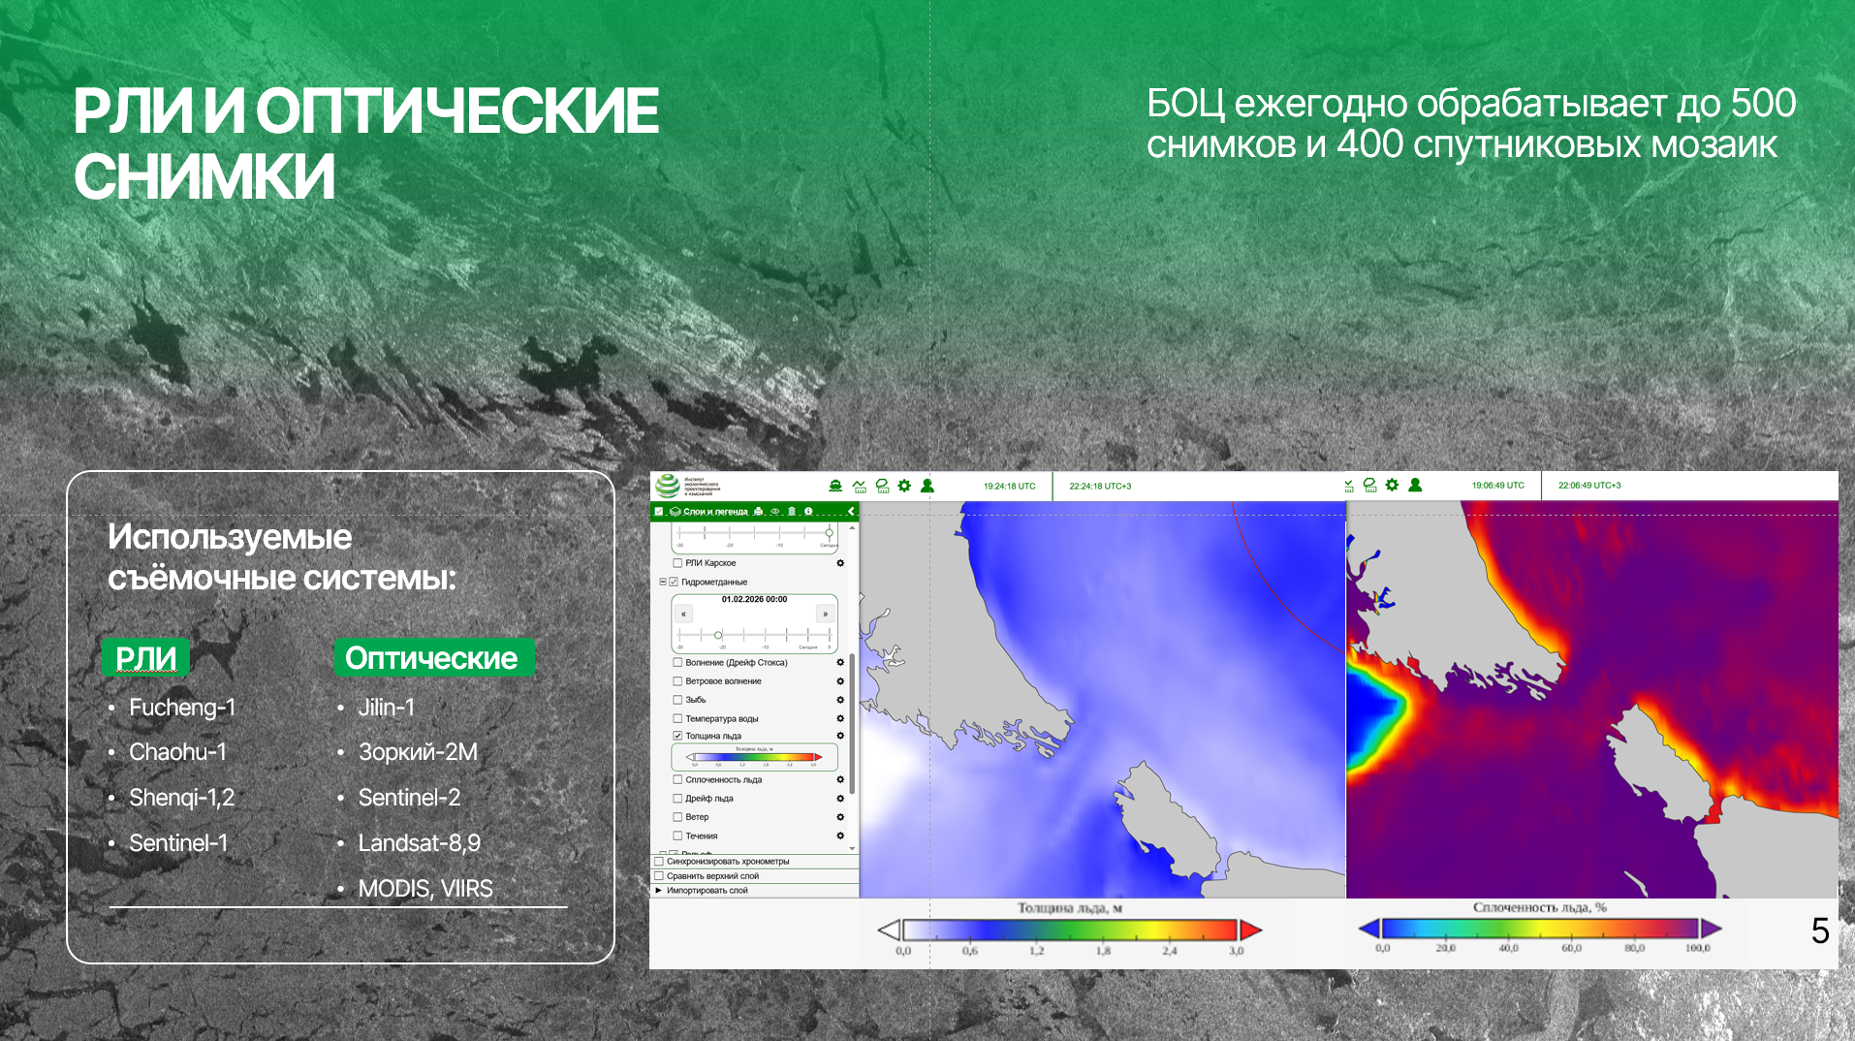Expand the Импортировать слой section
The image size is (1855, 1041).
[659, 890]
